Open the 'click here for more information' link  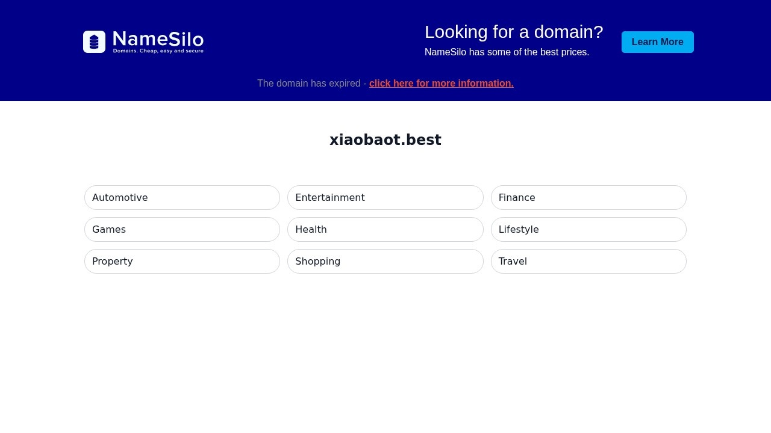(x=441, y=84)
